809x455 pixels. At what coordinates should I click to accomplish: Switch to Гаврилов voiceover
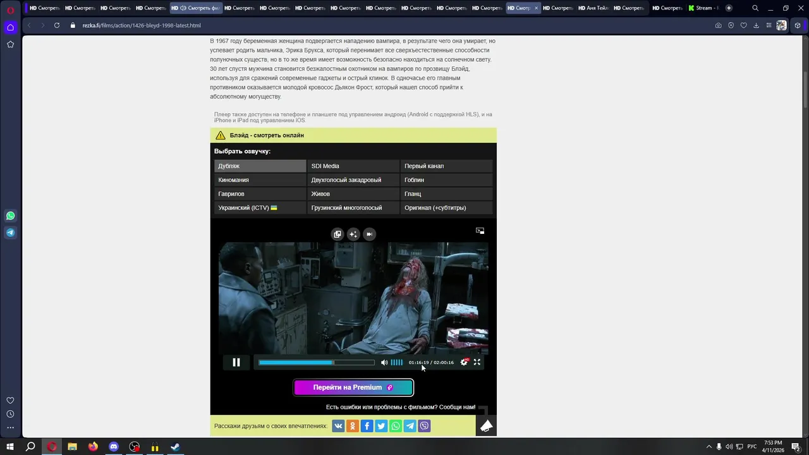[x=260, y=194]
